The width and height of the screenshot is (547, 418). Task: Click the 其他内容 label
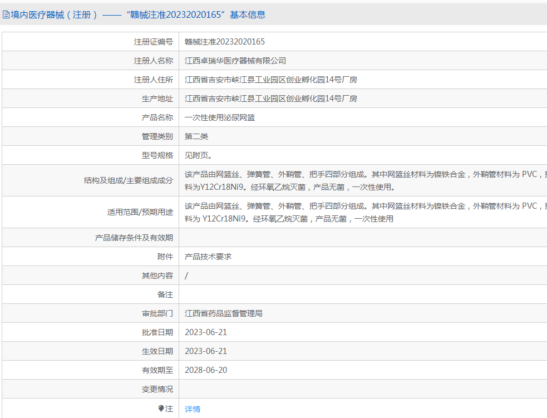pyautogui.click(x=157, y=276)
